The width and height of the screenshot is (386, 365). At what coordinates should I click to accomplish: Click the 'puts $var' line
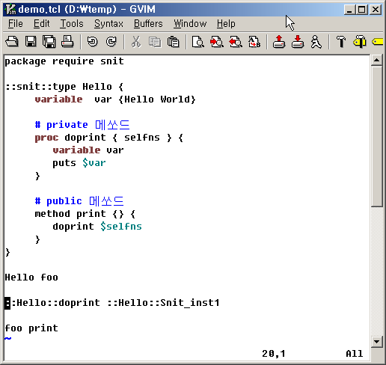[x=79, y=163]
